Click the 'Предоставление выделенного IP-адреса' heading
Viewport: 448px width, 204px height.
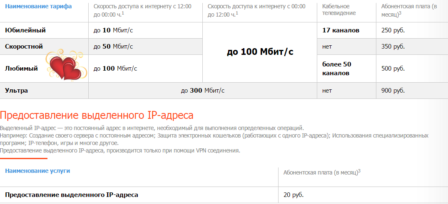97,115
